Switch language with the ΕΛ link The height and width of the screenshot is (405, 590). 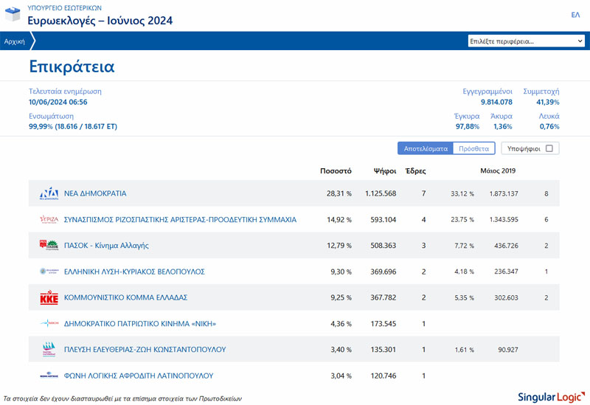[575, 15]
